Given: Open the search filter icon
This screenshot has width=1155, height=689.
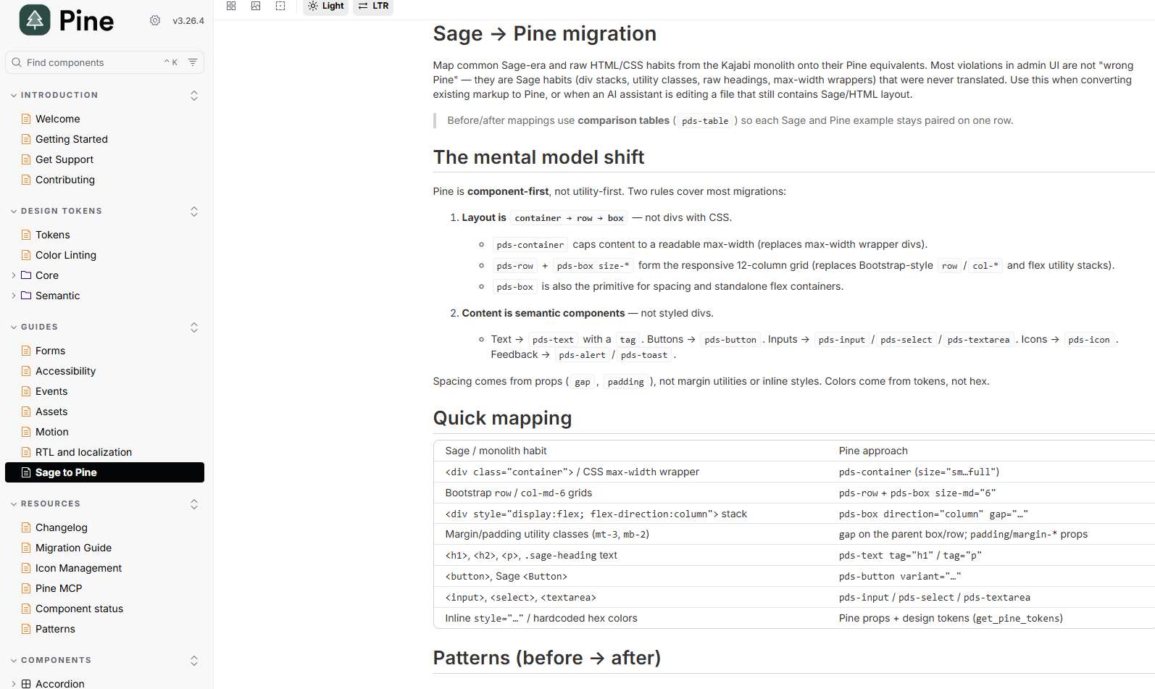Looking at the screenshot, I should click(193, 62).
